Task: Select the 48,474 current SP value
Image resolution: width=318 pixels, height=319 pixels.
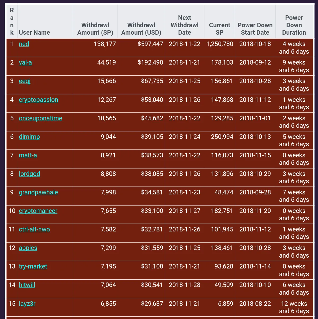Action: pos(224,193)
